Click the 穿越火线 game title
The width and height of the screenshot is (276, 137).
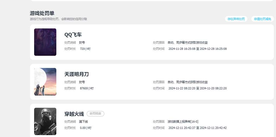point(74,114)
